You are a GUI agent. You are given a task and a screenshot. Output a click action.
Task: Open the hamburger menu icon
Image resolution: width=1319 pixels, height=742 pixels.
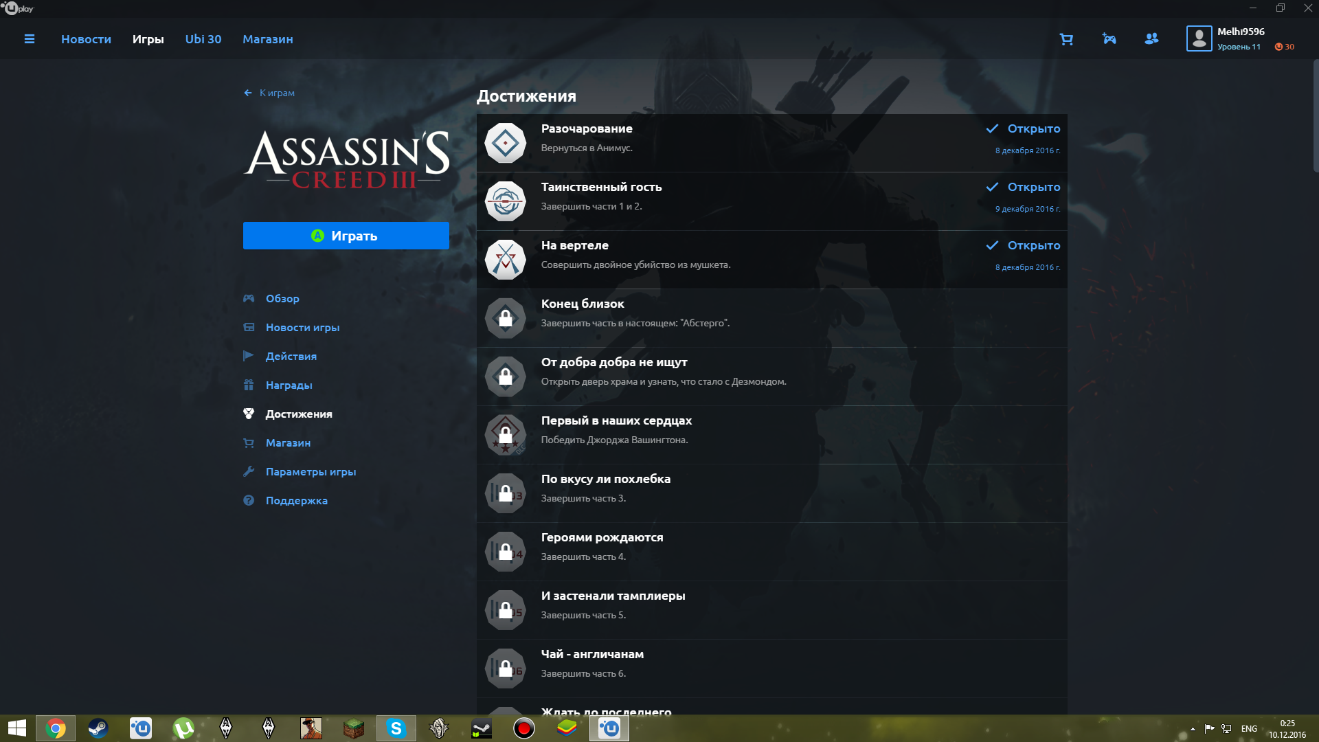[29, 39]
